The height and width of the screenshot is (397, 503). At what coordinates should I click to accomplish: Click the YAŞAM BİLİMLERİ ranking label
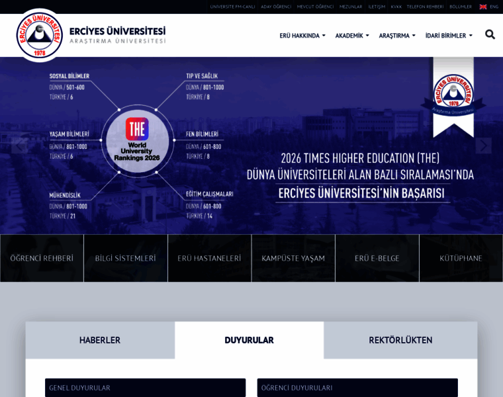coord(69,134)
